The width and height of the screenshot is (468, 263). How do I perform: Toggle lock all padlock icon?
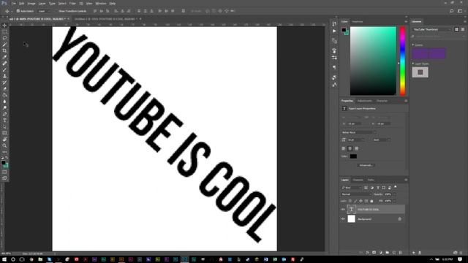tap(371, 201)
